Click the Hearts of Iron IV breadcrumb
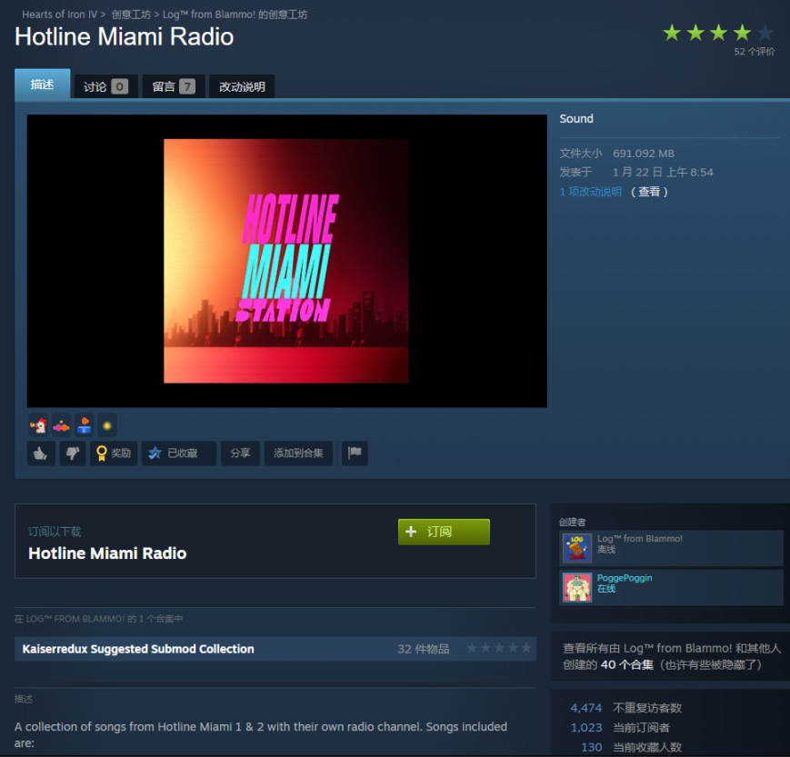Image resolution: width=790 pixels, height=757 pixels. [x=59, y=15]
